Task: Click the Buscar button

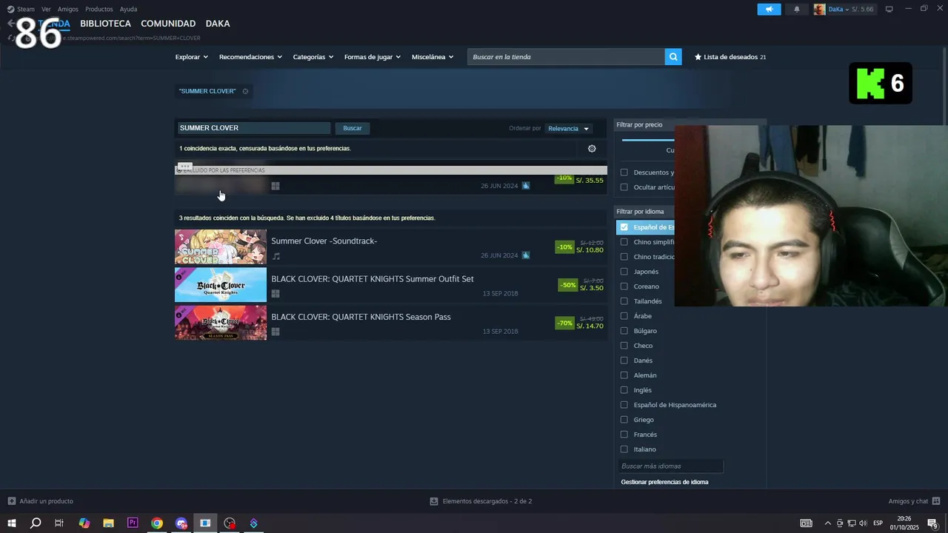Action: [353, 128]
